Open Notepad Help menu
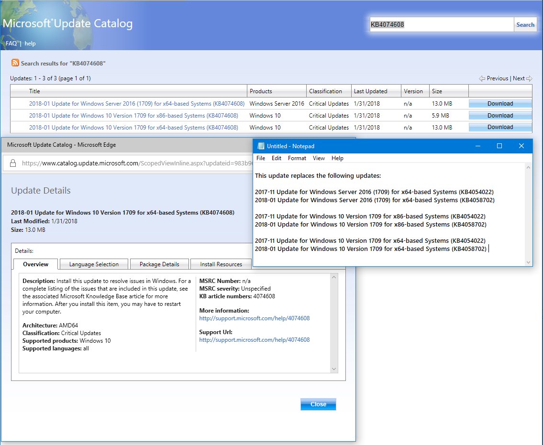This screenshot has width=543, height=445. pyautogui.click(x=337, y=158)
